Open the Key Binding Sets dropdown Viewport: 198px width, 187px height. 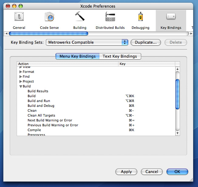tap(87, 42)
